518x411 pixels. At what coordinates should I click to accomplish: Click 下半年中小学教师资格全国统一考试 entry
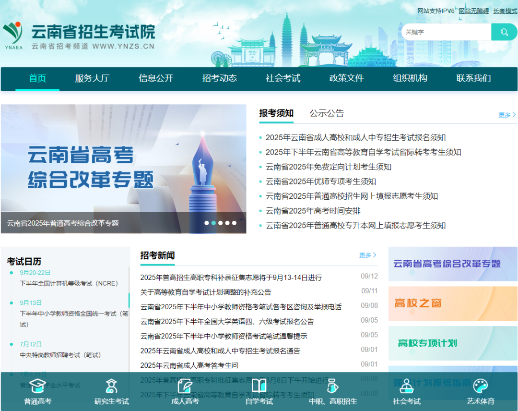click(x=74, y=319)
